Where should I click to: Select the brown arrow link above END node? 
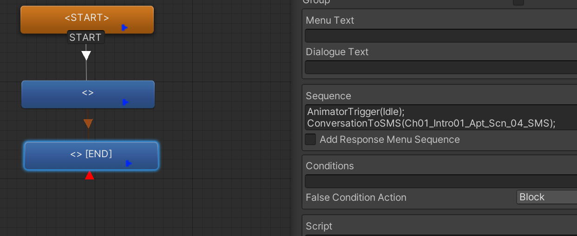(x=88, y=124)
